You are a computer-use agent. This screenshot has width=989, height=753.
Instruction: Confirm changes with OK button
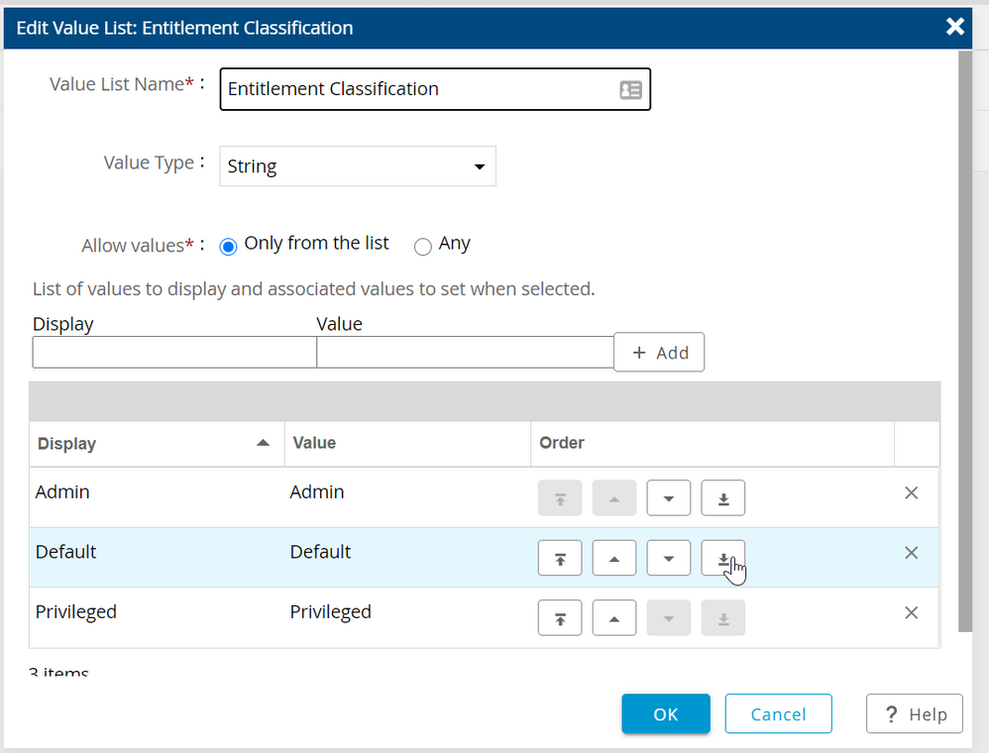(665, 713)
